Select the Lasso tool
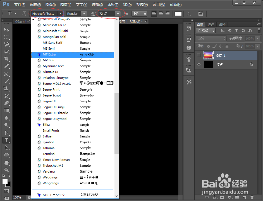 [x=6, y=44]
